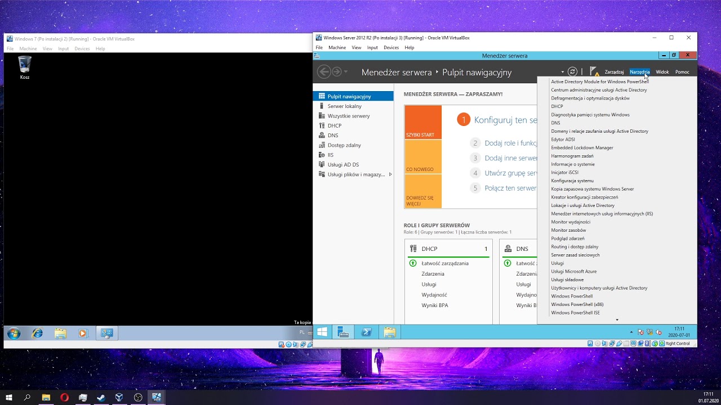The height and width of the screenshot is (405, 721).
Task: Open the Widok menu
Action: coord(662,72)
